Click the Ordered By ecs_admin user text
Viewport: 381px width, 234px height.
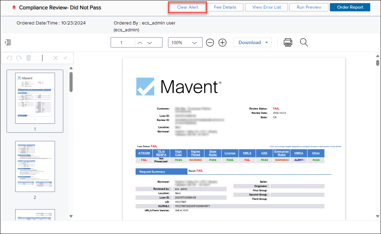point(145,26)
